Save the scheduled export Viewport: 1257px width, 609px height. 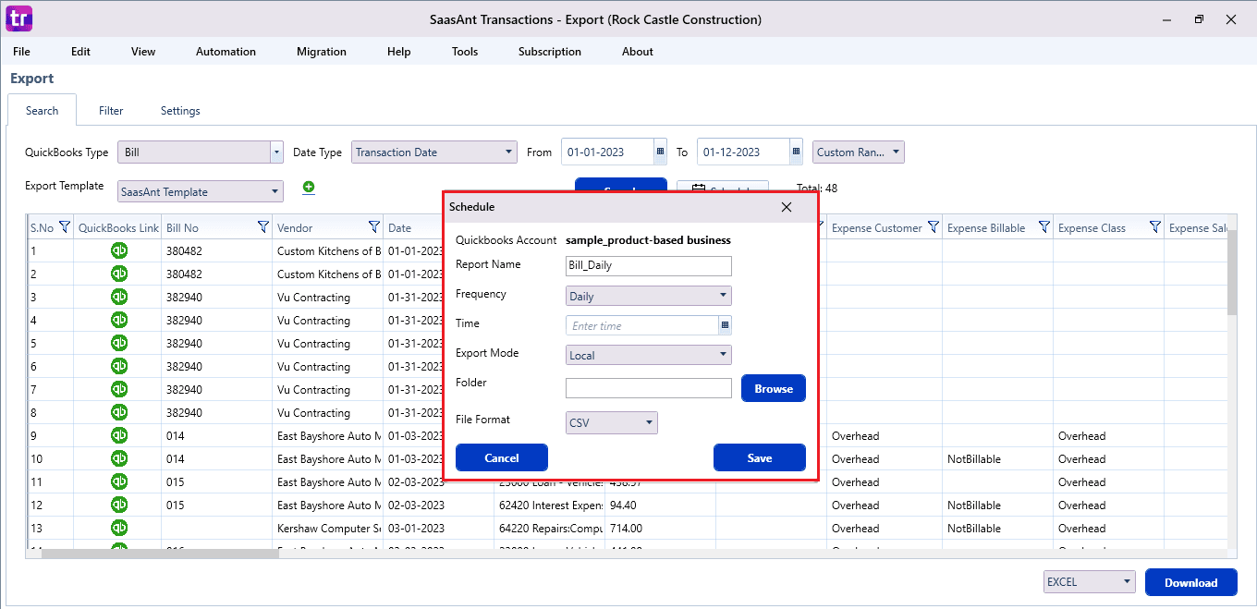759,457
